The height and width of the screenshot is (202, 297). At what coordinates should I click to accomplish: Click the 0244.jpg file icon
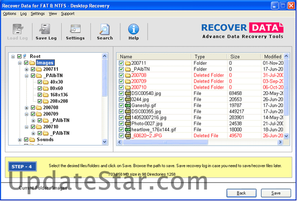click(128, 99)
